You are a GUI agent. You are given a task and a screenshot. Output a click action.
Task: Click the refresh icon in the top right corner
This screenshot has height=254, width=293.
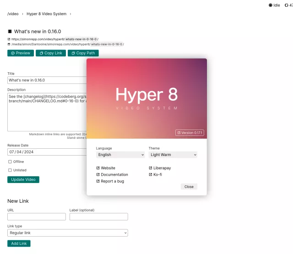coord(287,5)
